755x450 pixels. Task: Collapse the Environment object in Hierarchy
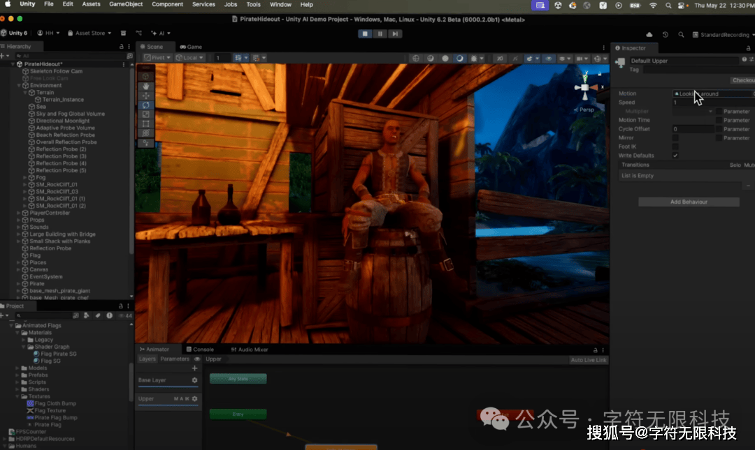click(20, 85)
